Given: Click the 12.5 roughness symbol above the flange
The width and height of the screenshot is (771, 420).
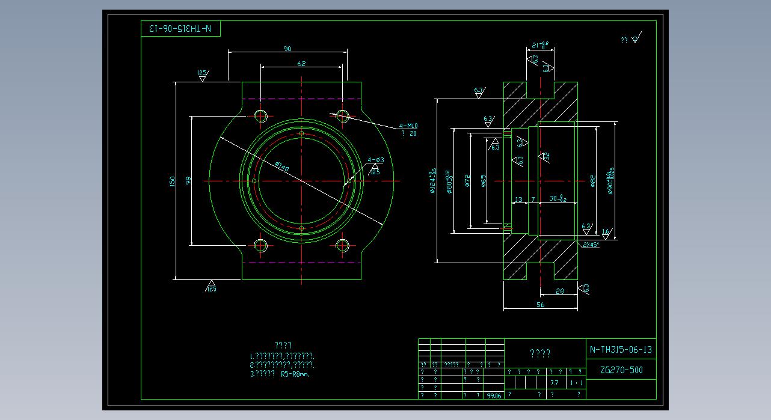Looking at the screenshot, I should tap(202, 75).
